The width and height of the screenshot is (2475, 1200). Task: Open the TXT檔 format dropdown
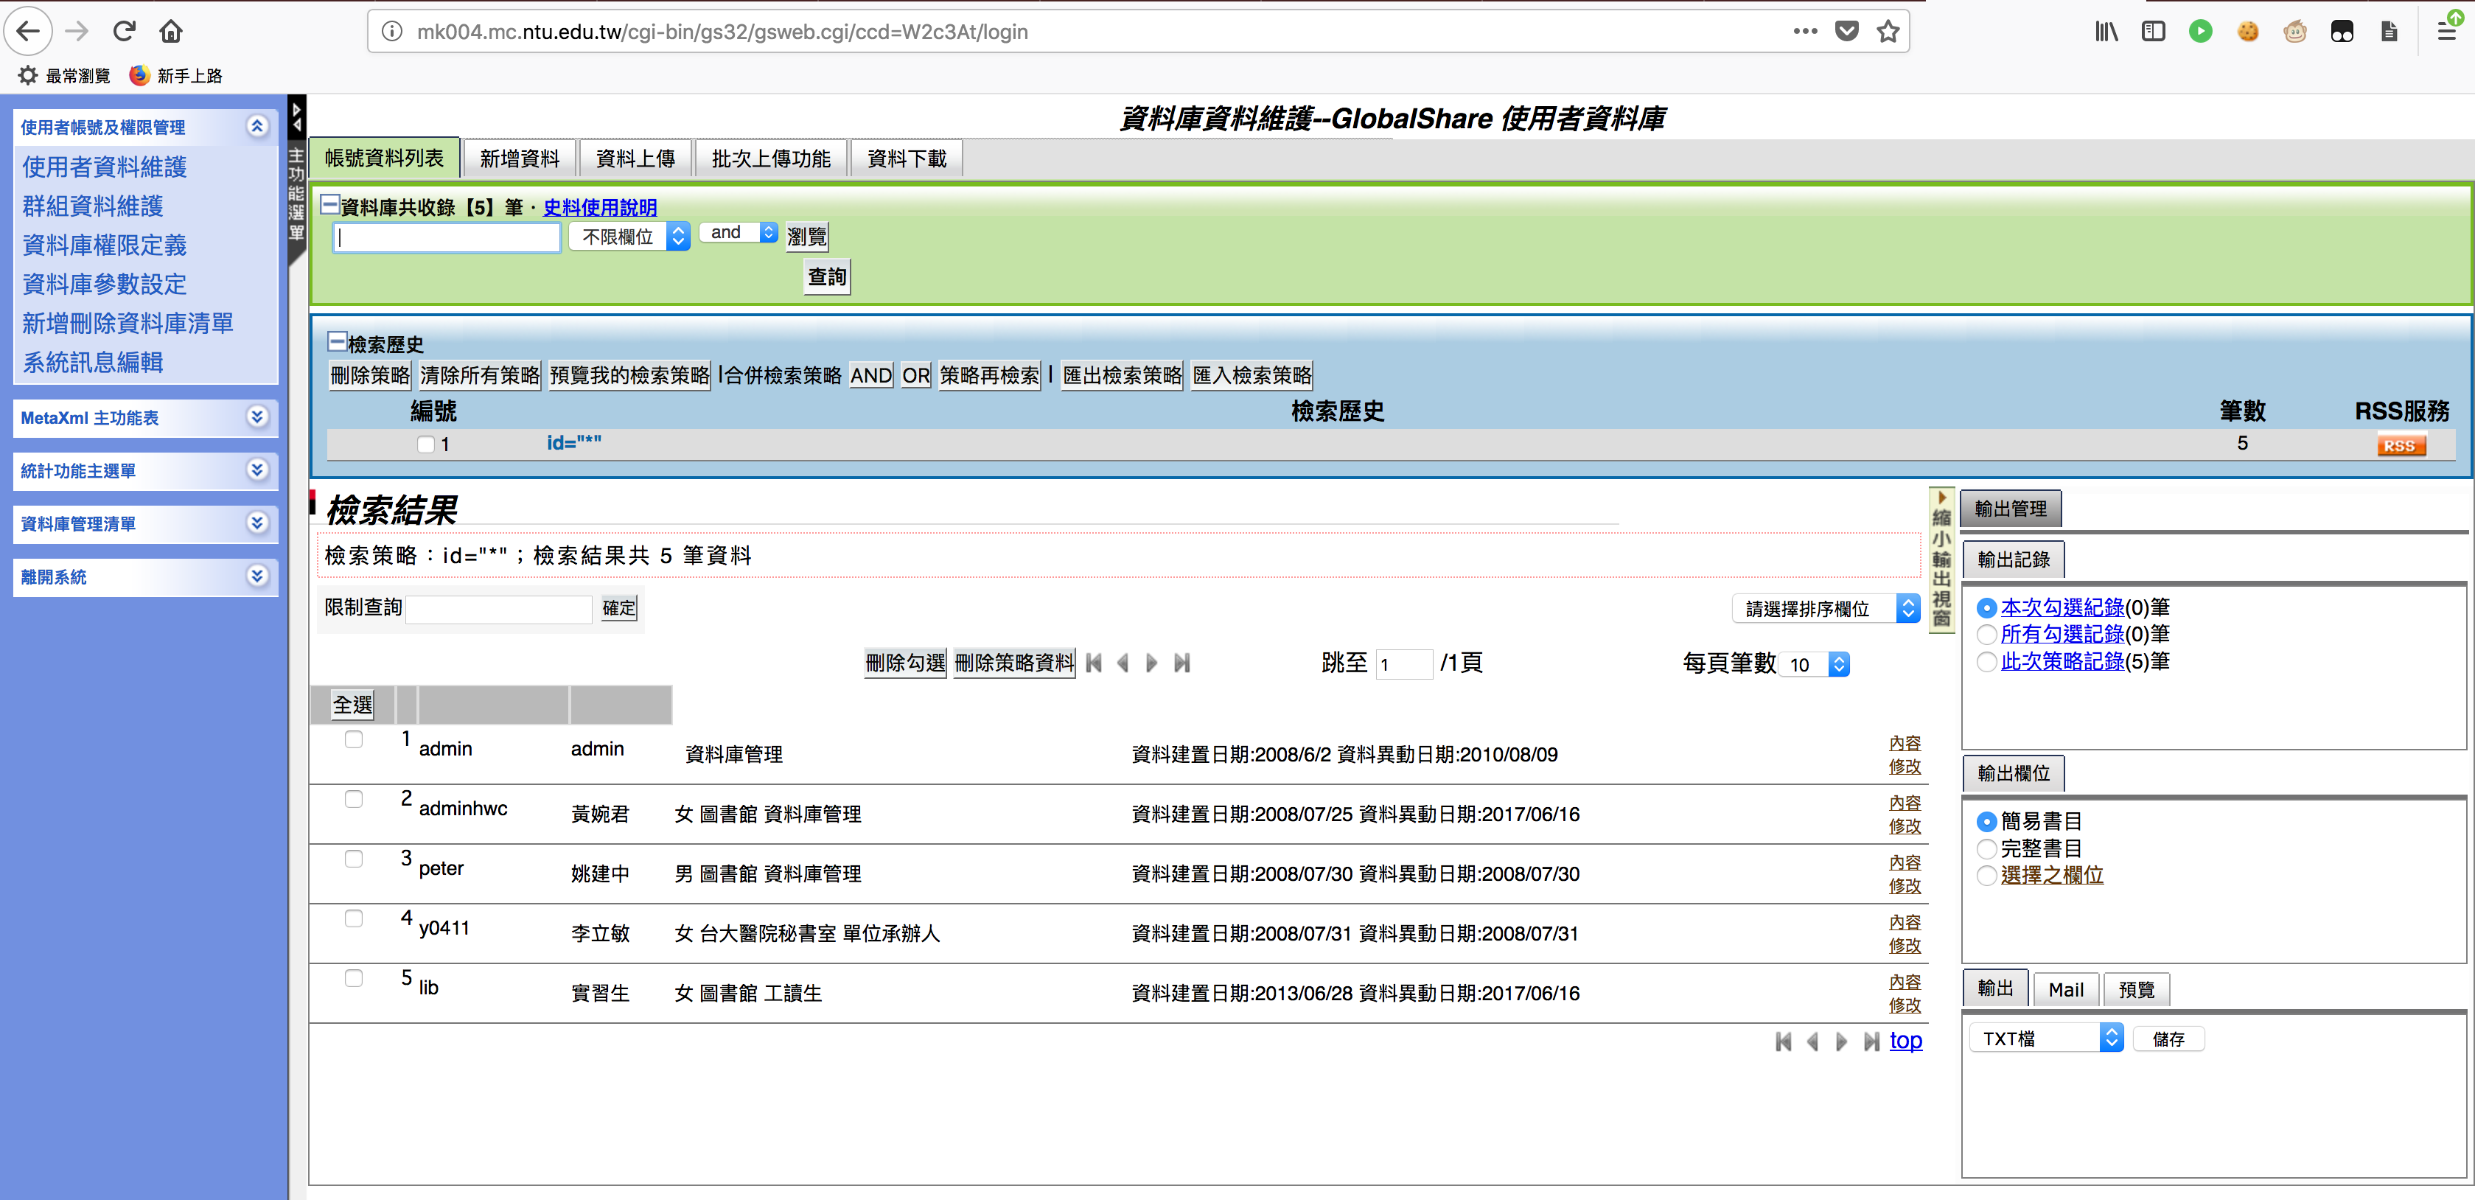coord(2047,1039)
